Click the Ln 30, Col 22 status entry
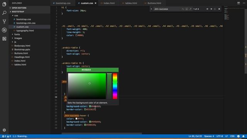The width and height of the screenshot is (247, 139). click(195, 136)
